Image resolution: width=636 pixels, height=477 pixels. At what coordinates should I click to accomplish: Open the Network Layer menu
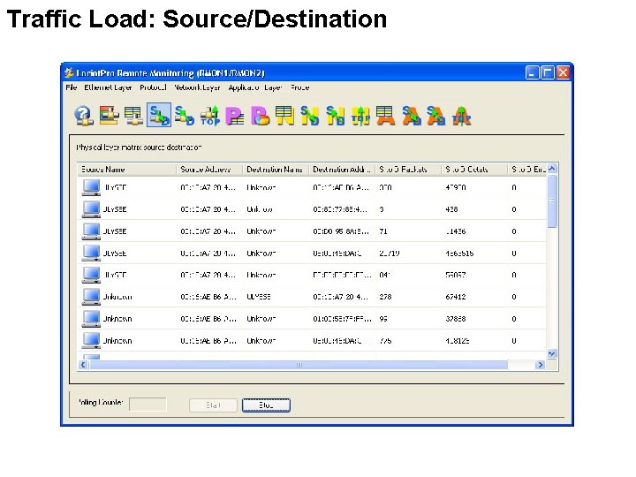point(197,87)
